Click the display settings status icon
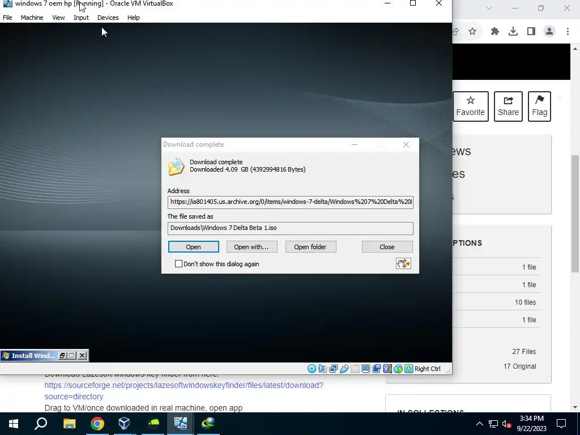The width and height of the screenshot is (580, 435). pos(365,369)
